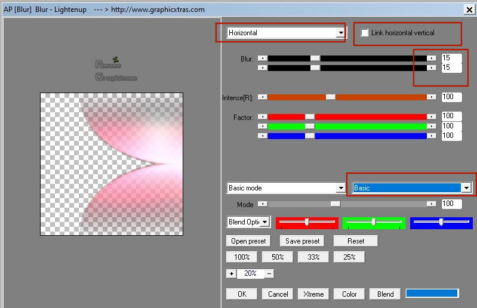Set preview zoom to 50%

tap(278, 257)
